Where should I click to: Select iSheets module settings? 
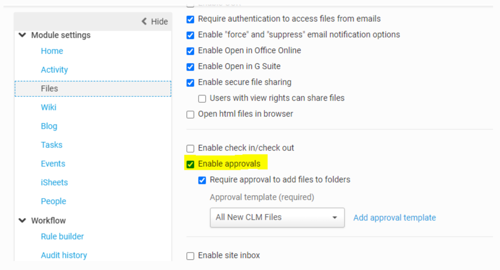coord(54,182)
